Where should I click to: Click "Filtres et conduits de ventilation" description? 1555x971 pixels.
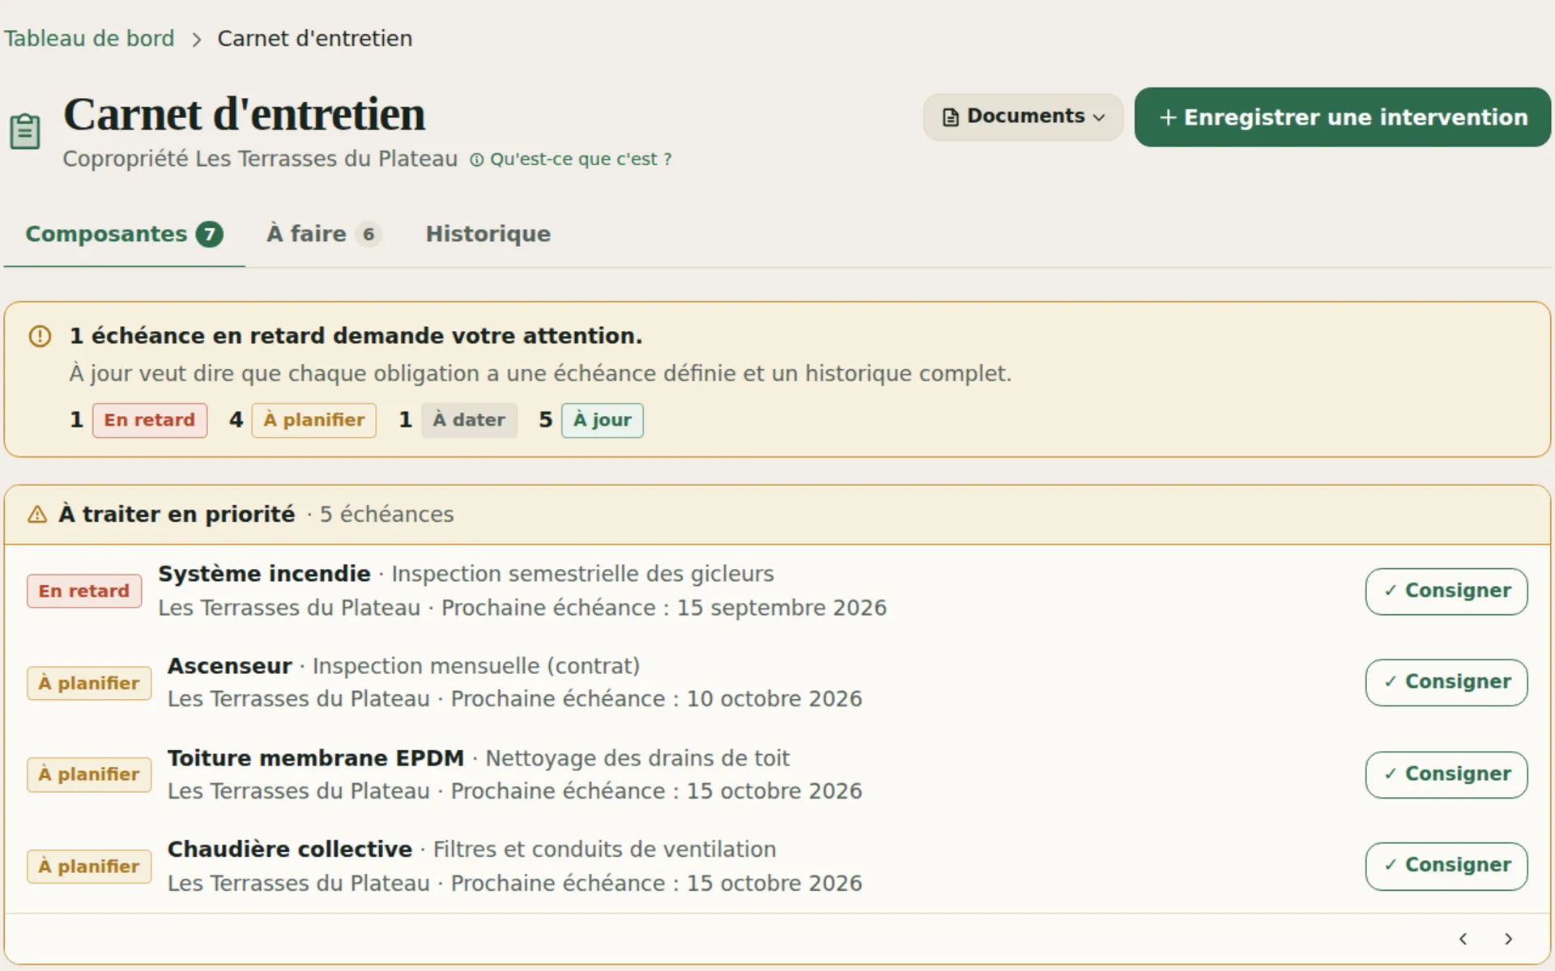pos(604,850)
